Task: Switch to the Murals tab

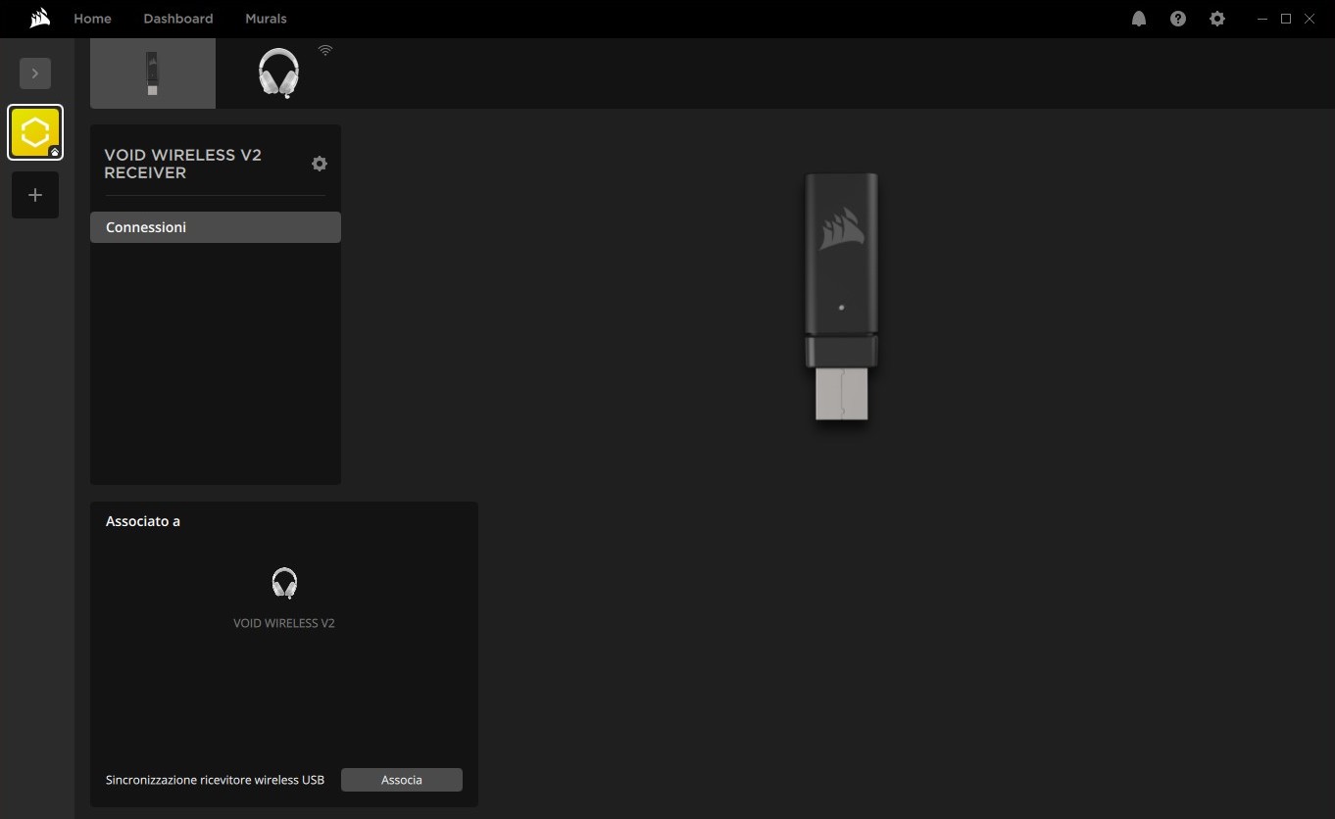Action: click(266, 19)
